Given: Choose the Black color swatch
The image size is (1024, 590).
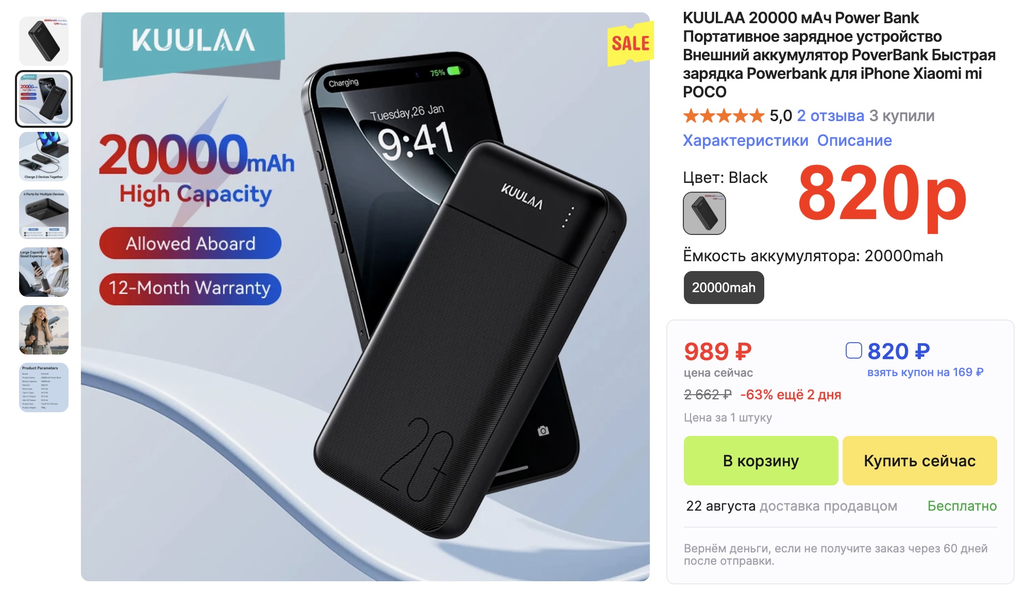Looking at the screenshot, I should 704,213.
